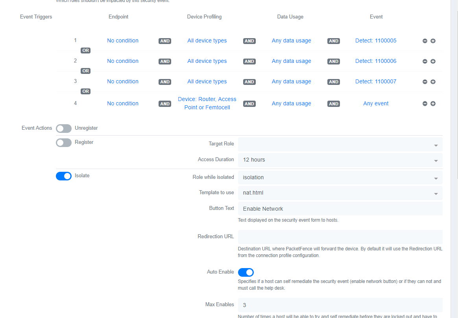458x318 pixels.
Task: Remove trigger row 4 with minus icon
Action: pos(425,104)
